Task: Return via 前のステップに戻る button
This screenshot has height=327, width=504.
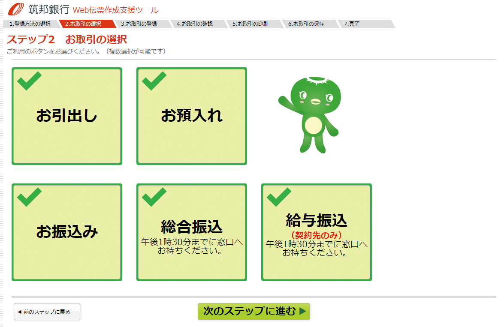Action: point(47,312)
